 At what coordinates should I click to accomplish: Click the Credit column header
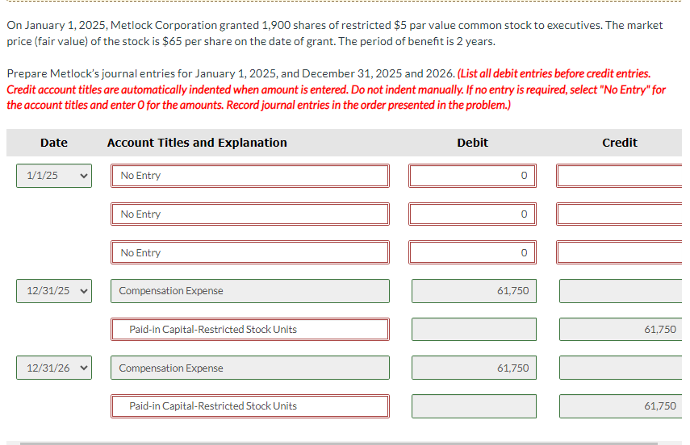(620, 143)
